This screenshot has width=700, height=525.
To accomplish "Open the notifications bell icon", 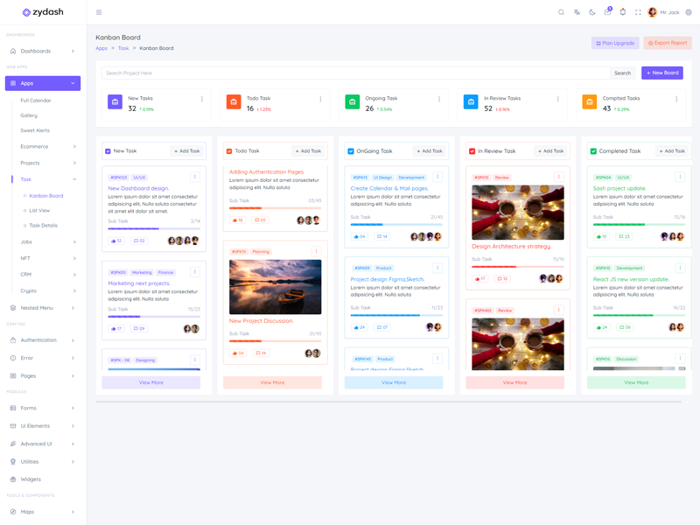I will (x=623, y=12).
